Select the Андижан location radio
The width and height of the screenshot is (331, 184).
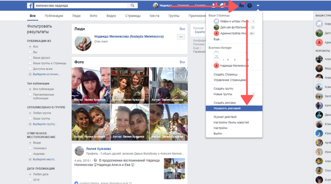30,154
